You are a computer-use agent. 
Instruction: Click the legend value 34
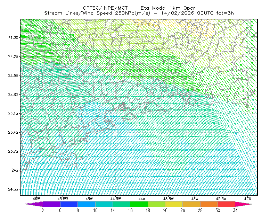[235, 211]
